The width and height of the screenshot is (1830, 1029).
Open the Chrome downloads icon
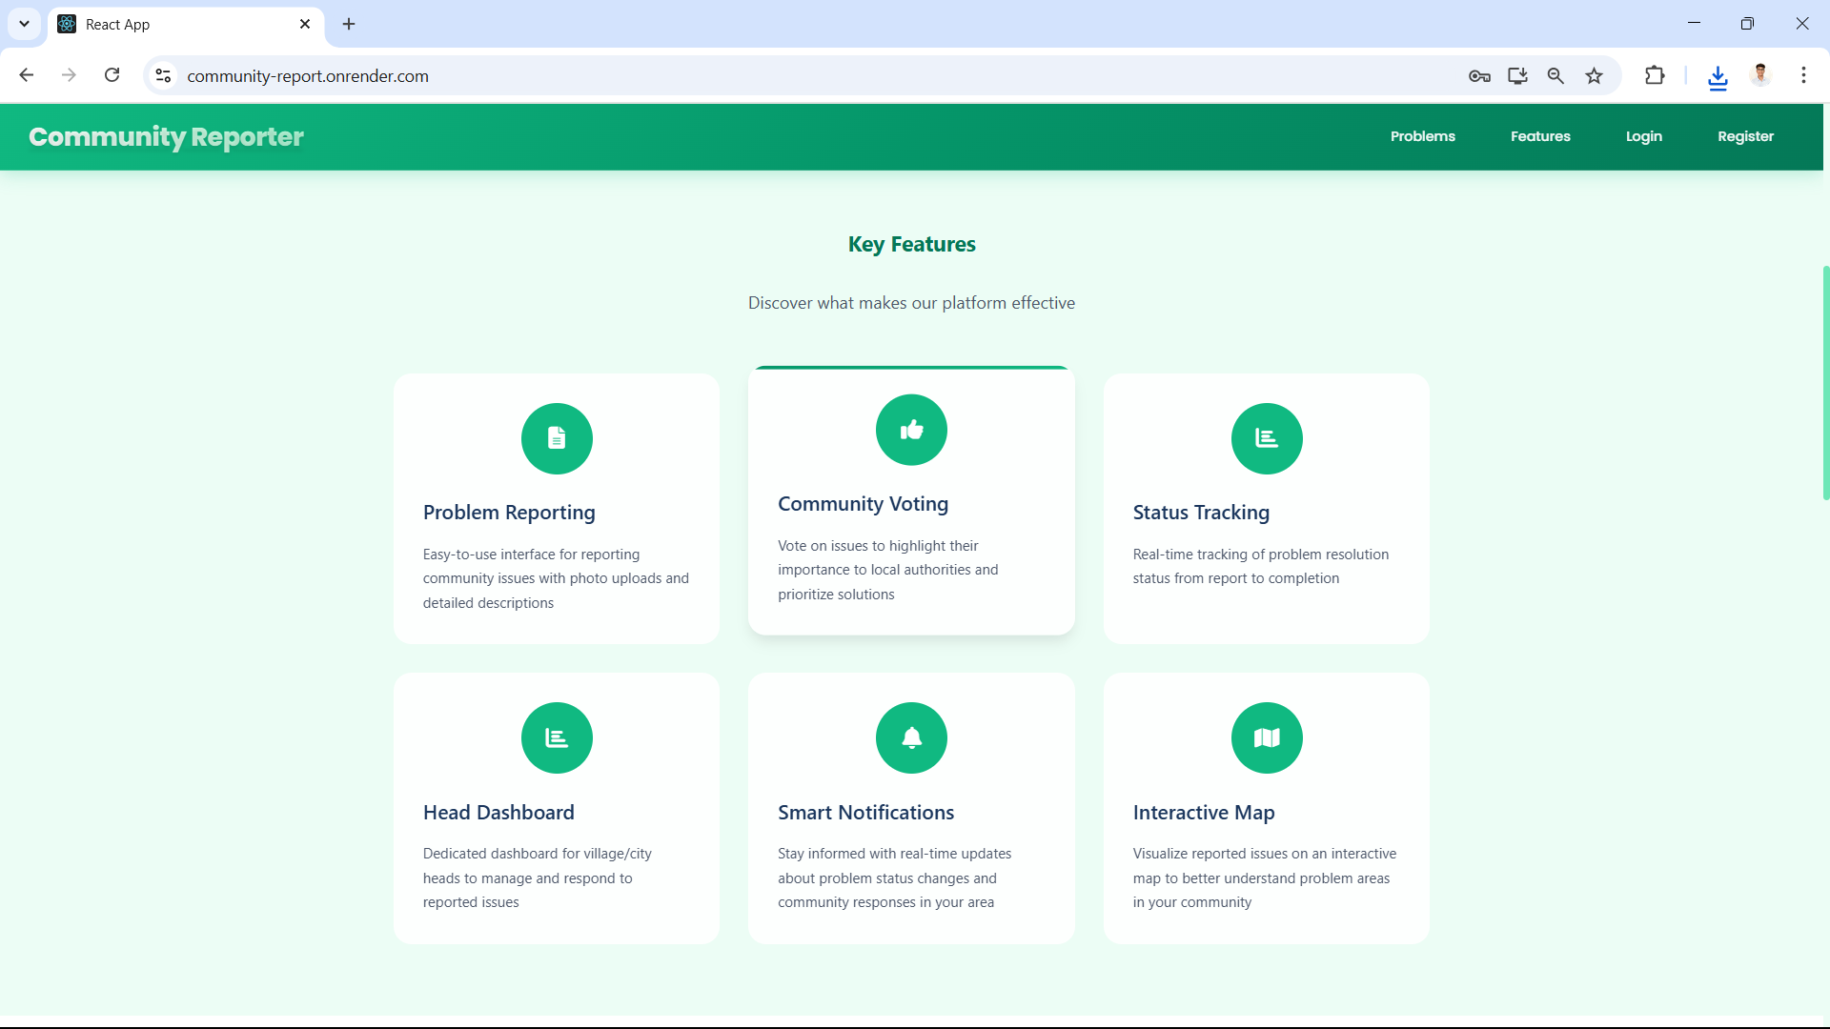tap(1718, 76)
